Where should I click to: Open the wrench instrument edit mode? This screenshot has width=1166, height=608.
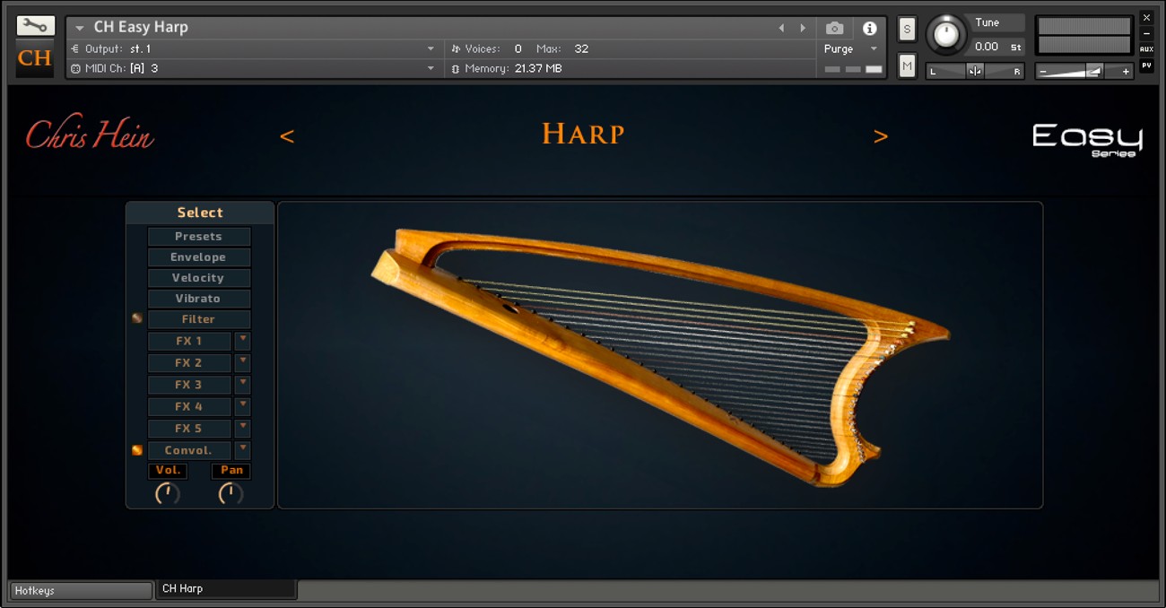click(x=35, y=26)
